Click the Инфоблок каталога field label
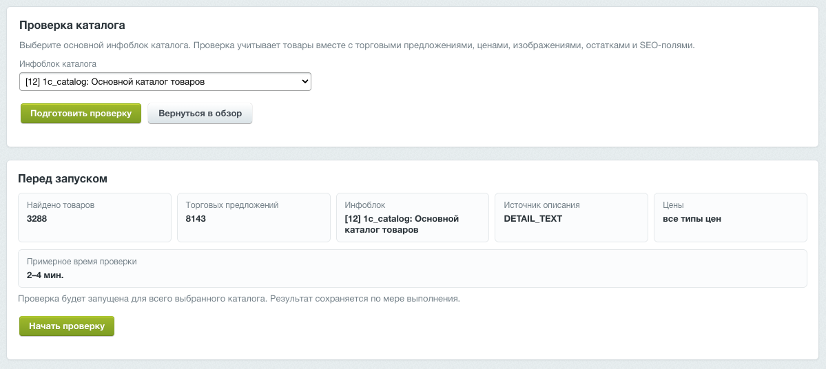The height and width of the screenshot is (369, 826). pos(58,64)
